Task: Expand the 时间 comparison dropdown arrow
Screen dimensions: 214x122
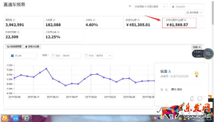Action: point(110,56)
